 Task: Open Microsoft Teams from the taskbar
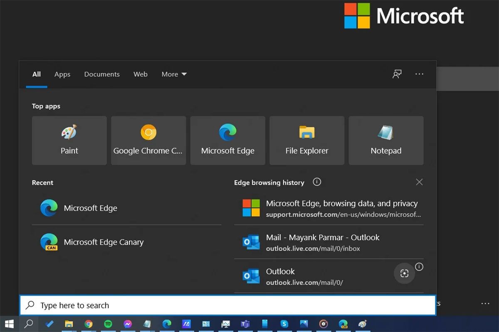coord(245,324)
